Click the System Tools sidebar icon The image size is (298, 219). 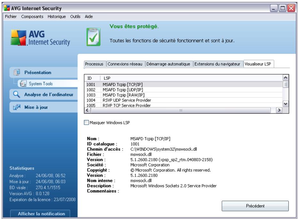tap(23, 84)
